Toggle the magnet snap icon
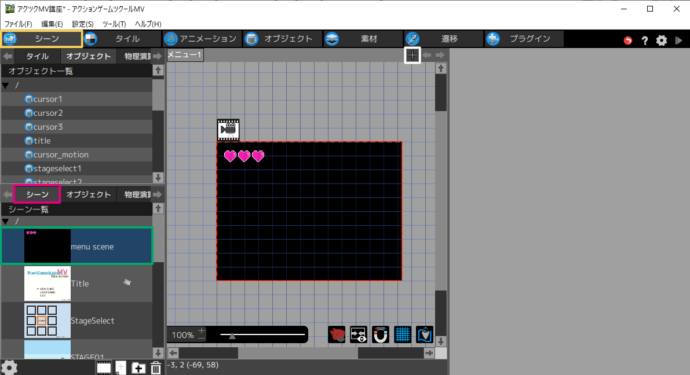Screen dimensions: 690x375 (x=381, y=334)
